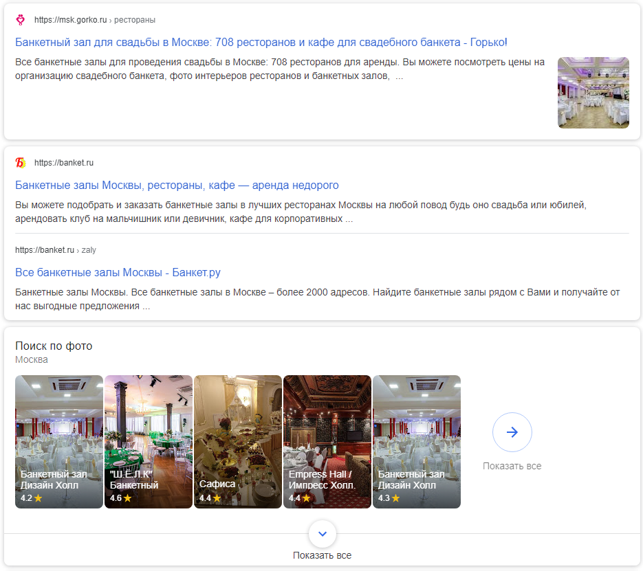
Task: Click the https://msk.gorko.ru › рестораны URL
Action: [x=95, y=20]
